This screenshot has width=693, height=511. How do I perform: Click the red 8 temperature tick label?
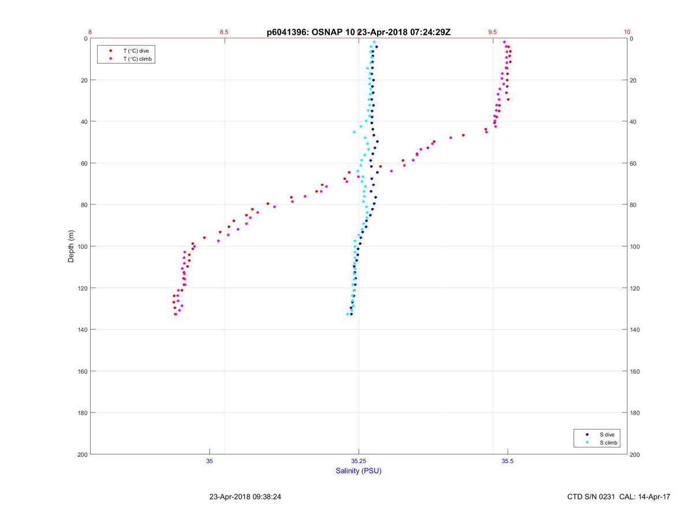(x=90, y=32)
